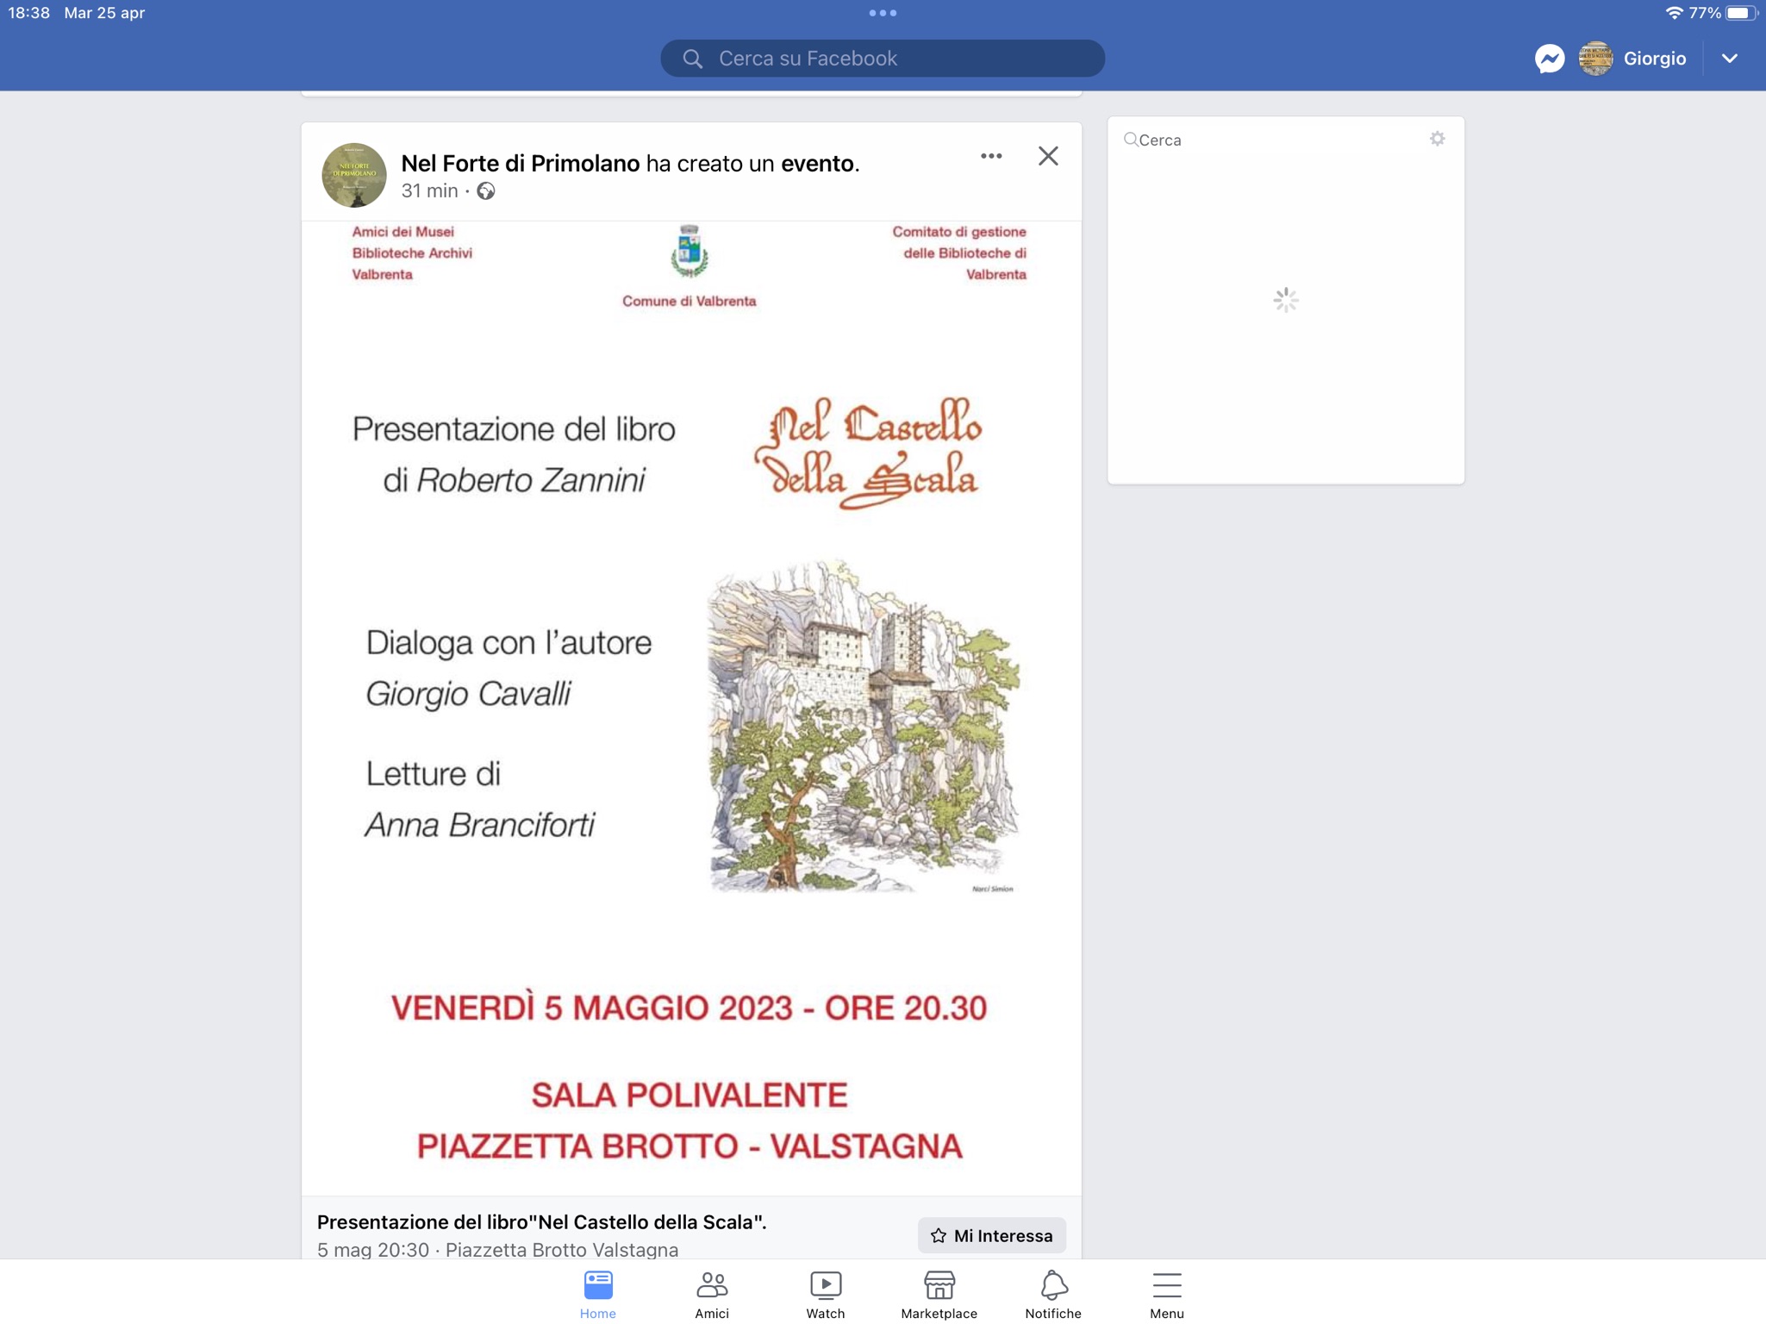This screenshot has height=1324, width=1766.
Task: Click the public globe privacy icon
Action: click(486, 191)
